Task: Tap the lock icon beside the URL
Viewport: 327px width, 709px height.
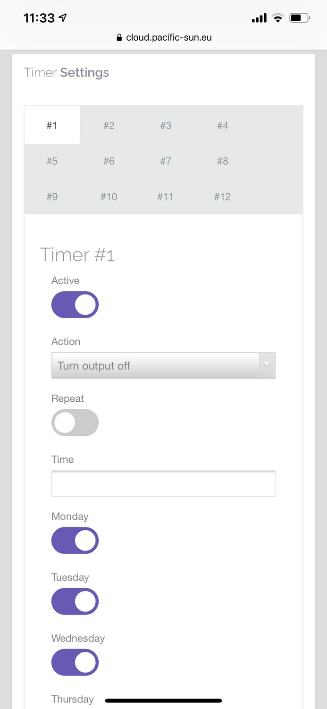Action: tap(119, 37)
